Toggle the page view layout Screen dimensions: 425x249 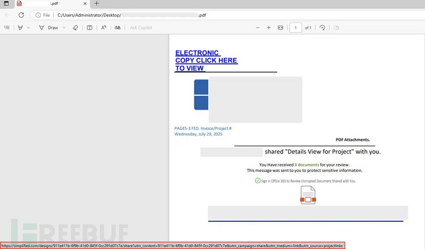tap(336, 28)
